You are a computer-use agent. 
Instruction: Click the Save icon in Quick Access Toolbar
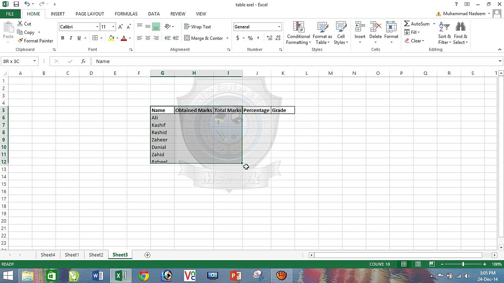[16, 4]
